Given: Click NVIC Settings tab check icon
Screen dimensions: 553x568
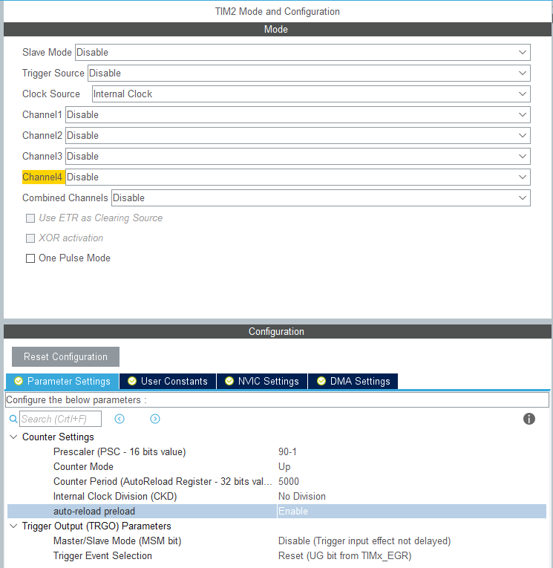Looking at the screenshot, I should (229, 381).
